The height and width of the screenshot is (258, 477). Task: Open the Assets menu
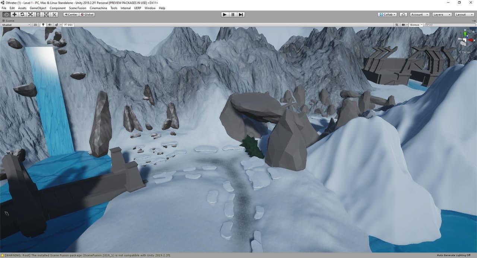(22, 8)
